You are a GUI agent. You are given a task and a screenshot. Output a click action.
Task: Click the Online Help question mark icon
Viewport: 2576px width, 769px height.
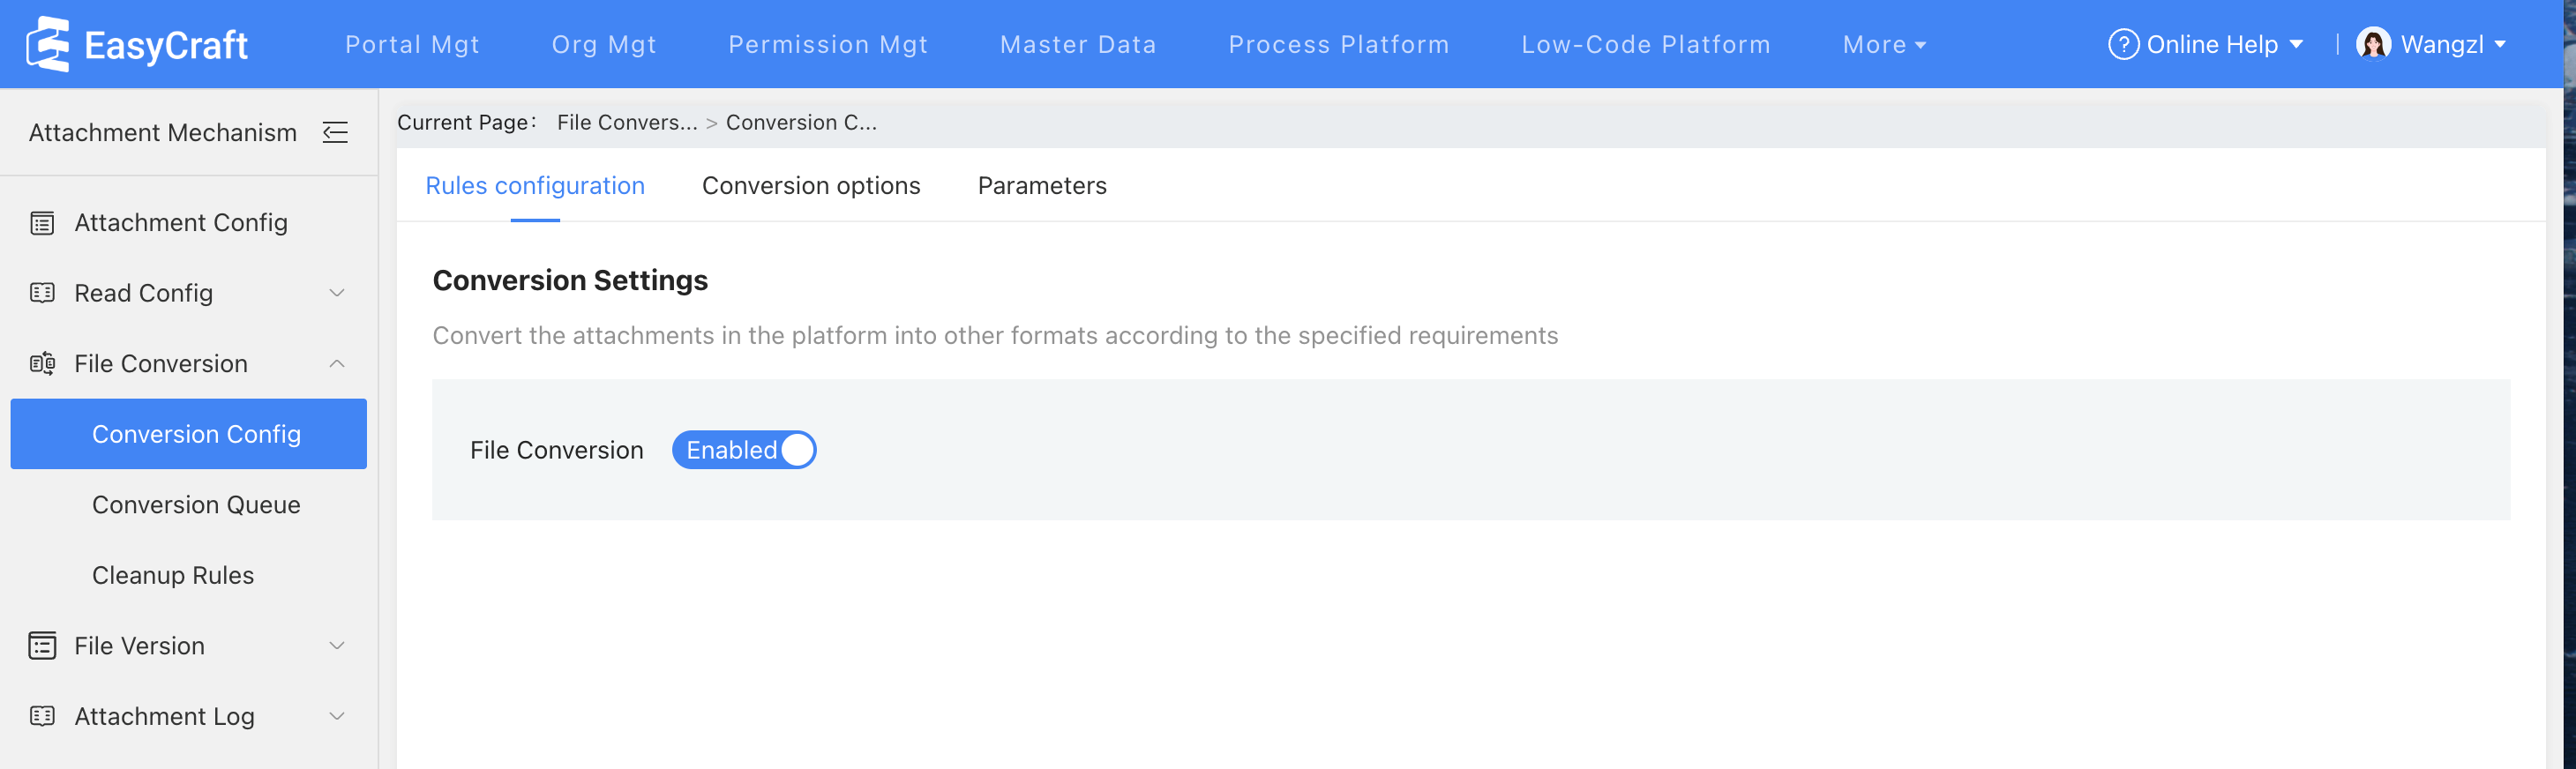pos(2122,44)
